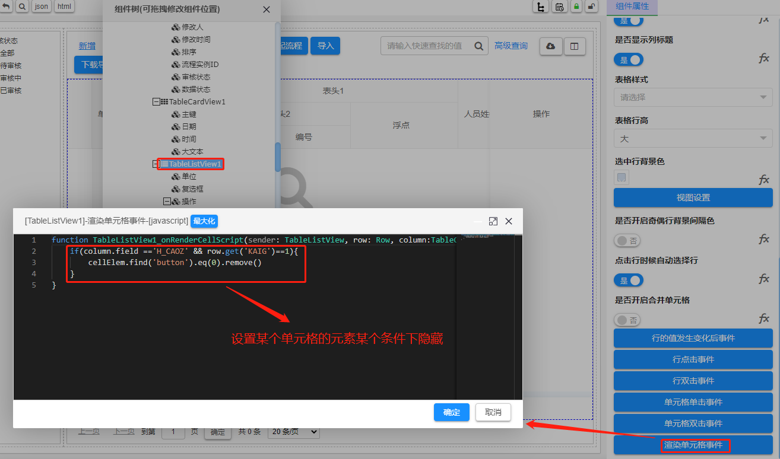Open the 渲染单元格事件 event button
This screenshot has width=780, height=459.
pos(693,445)
